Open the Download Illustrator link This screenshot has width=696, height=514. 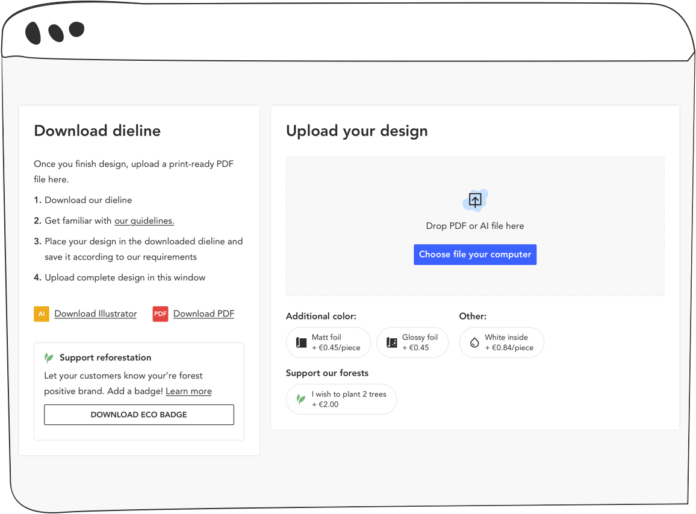(95, 314)
